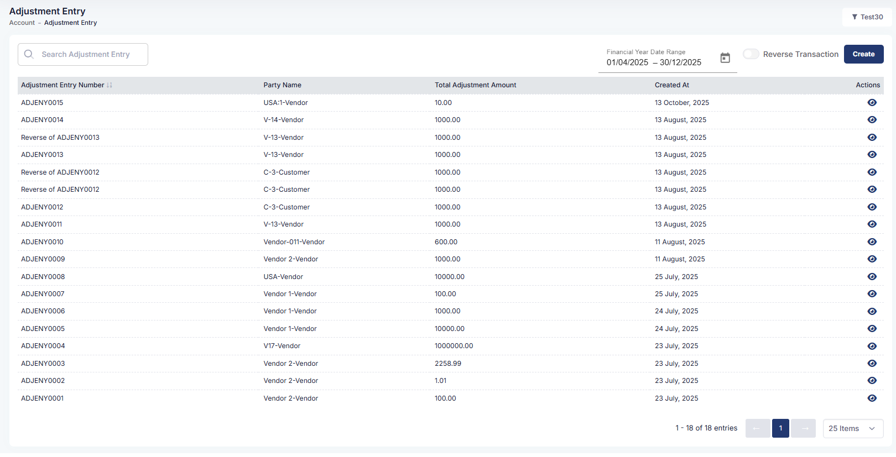Viewport: 896px width, 457px height.
Task: Go to previous page arrow
Action: click(x=757, y=429)
